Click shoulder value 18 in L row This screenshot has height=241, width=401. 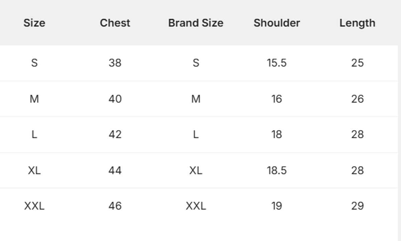[277, 135]
